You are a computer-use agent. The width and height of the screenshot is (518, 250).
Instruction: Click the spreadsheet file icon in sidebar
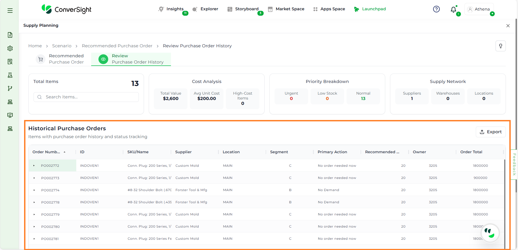10,35
